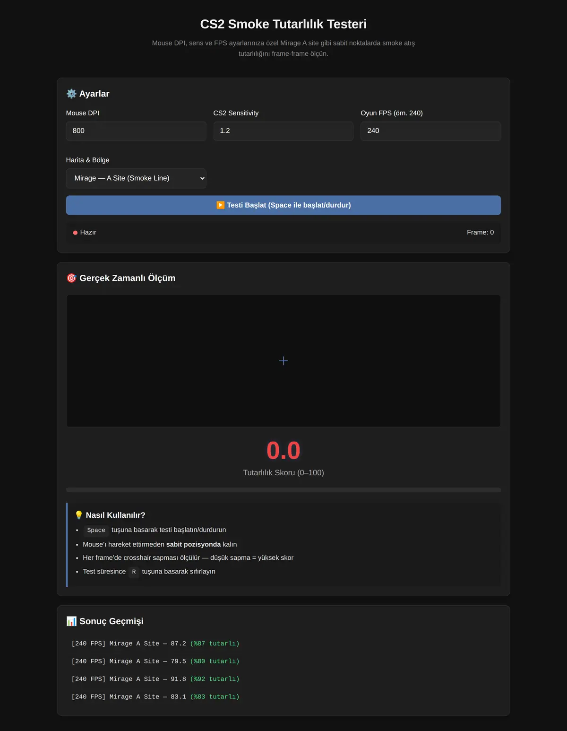
Task: Open the Harita & Bölge dropdown
Action: coord(136,178)
